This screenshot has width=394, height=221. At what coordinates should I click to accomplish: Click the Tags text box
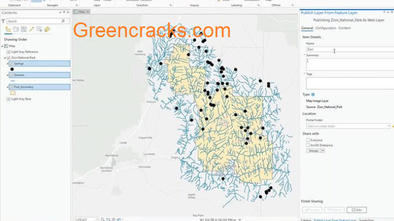pyautogui.click(x=350, y=83)
